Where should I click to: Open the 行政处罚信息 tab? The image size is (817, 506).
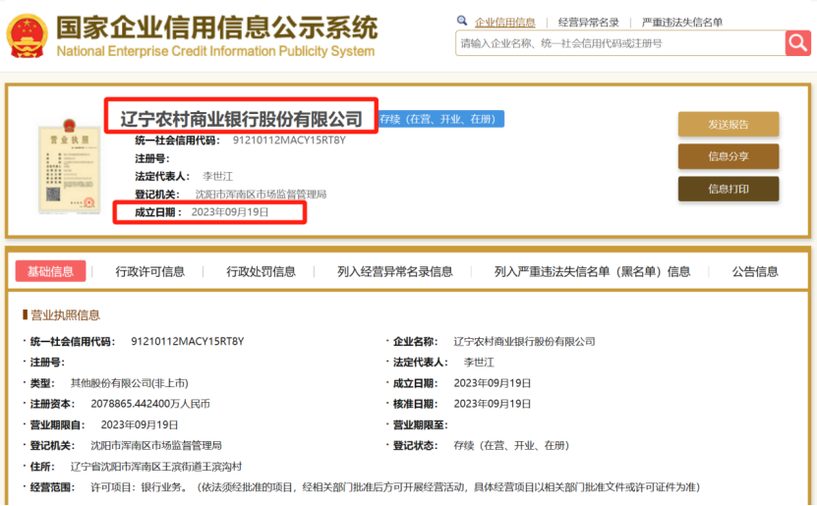(262, 272)
